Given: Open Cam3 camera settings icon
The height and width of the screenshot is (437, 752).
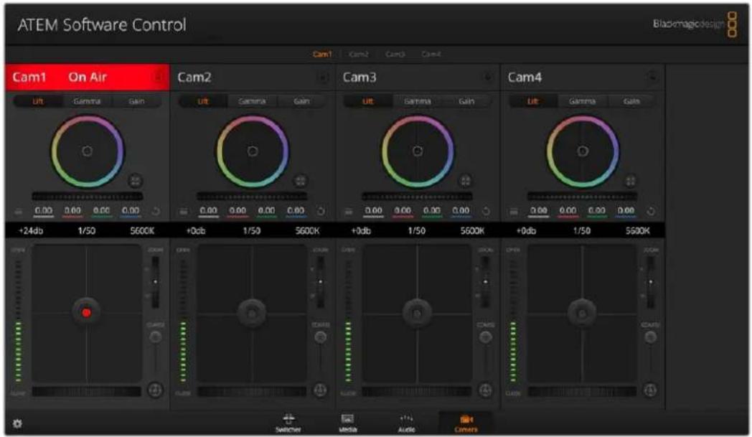Looking at the screenshot, I should point(349,212).
